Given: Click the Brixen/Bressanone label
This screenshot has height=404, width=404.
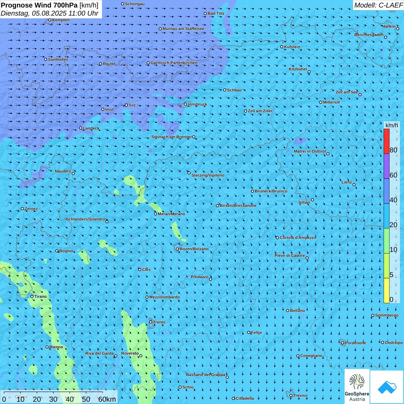Looking at the screenshot, I should click(x=238, y=205).
